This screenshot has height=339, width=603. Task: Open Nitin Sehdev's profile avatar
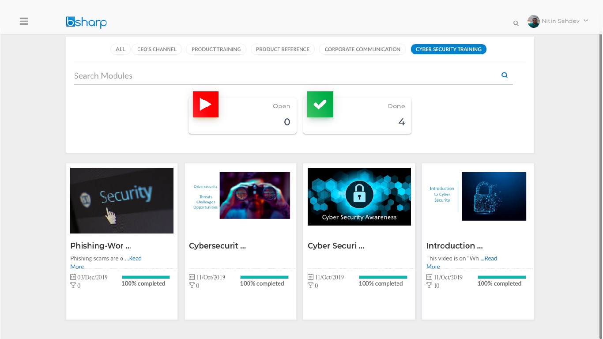533,21
